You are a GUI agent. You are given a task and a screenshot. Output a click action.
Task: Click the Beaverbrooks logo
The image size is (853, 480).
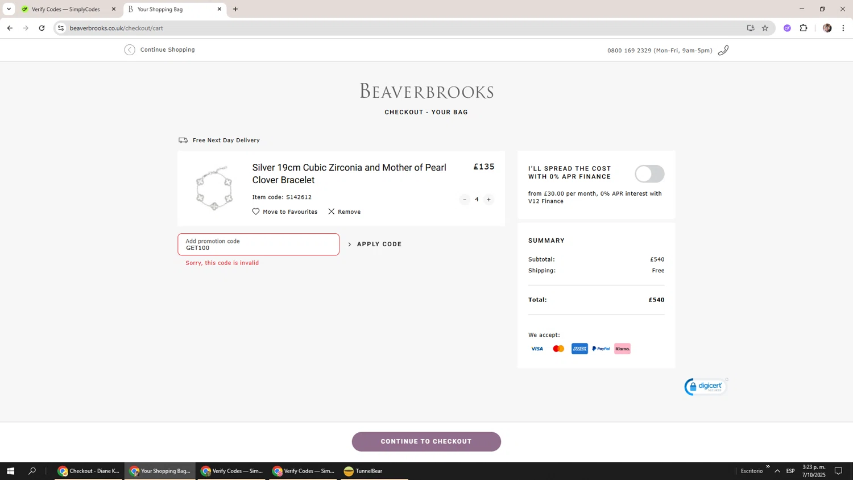coord(426,91)
